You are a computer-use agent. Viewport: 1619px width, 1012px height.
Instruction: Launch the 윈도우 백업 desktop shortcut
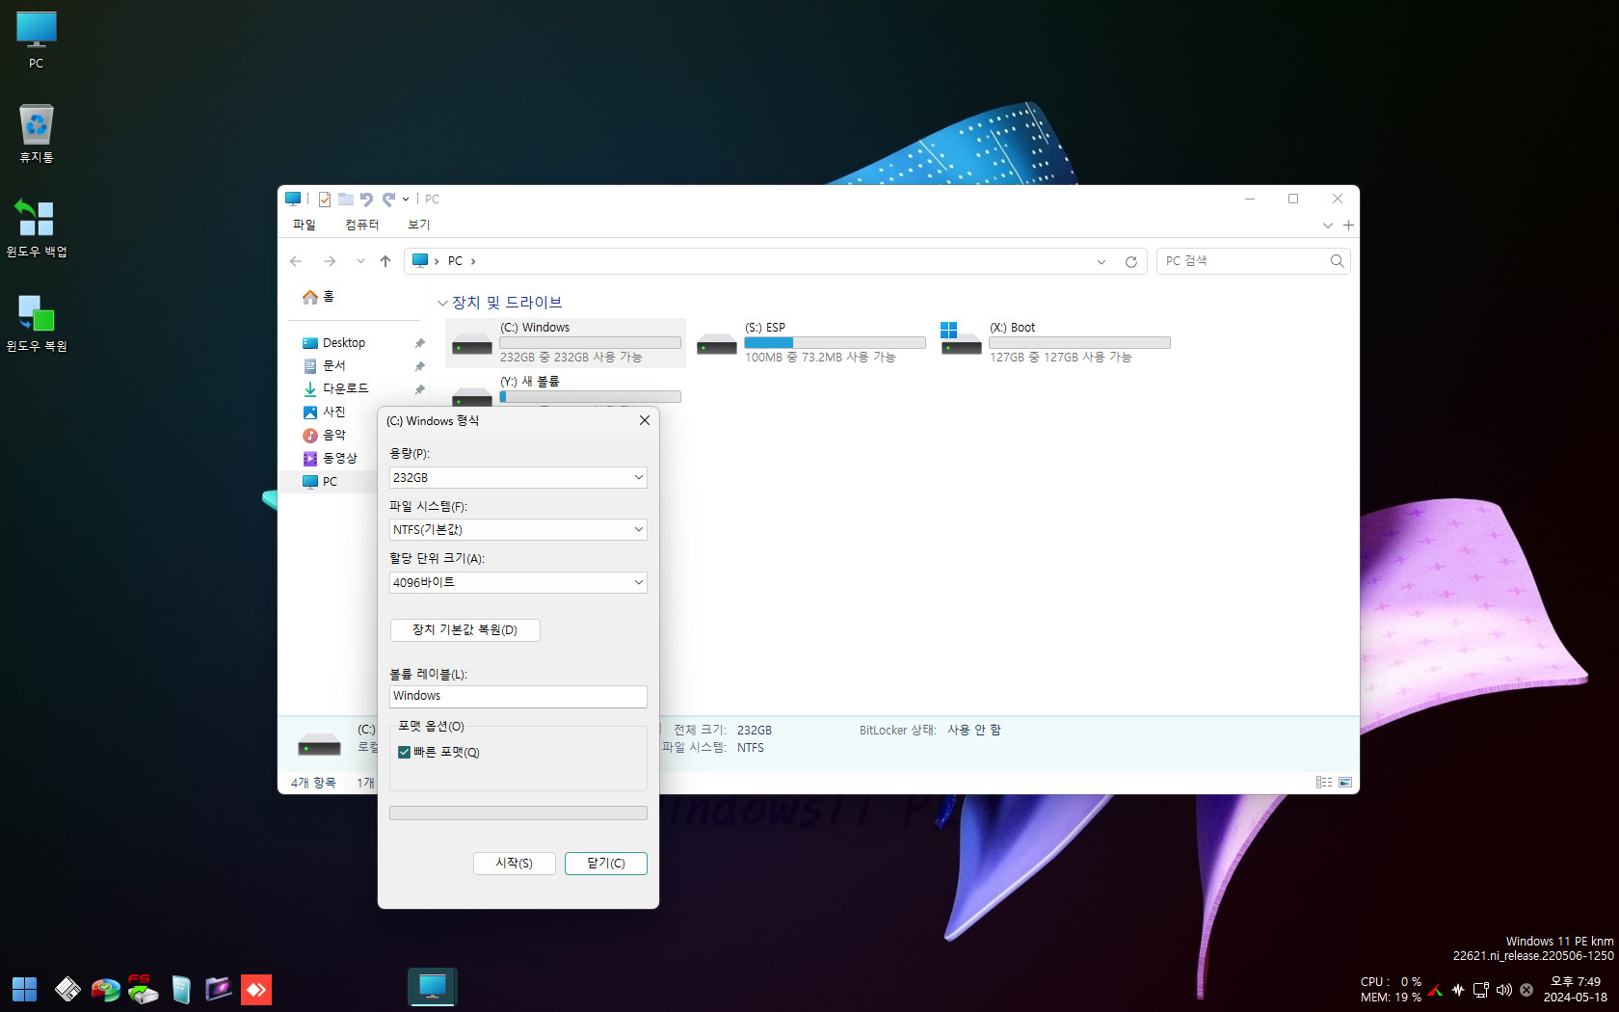coord(36,228)
